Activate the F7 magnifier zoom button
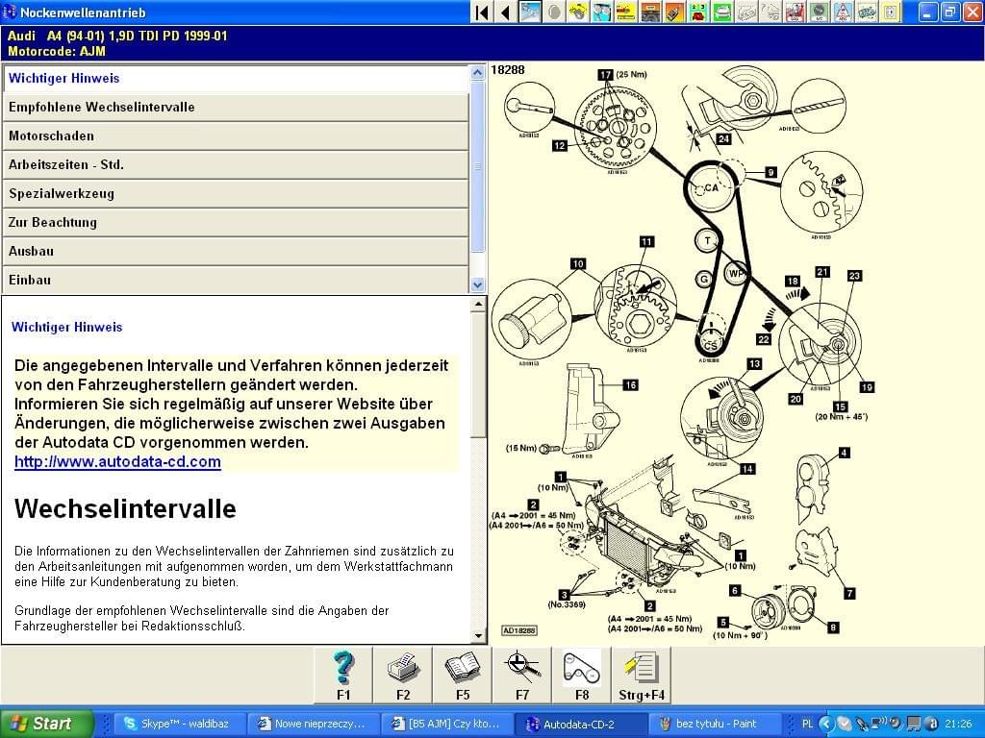 (522, 675)
